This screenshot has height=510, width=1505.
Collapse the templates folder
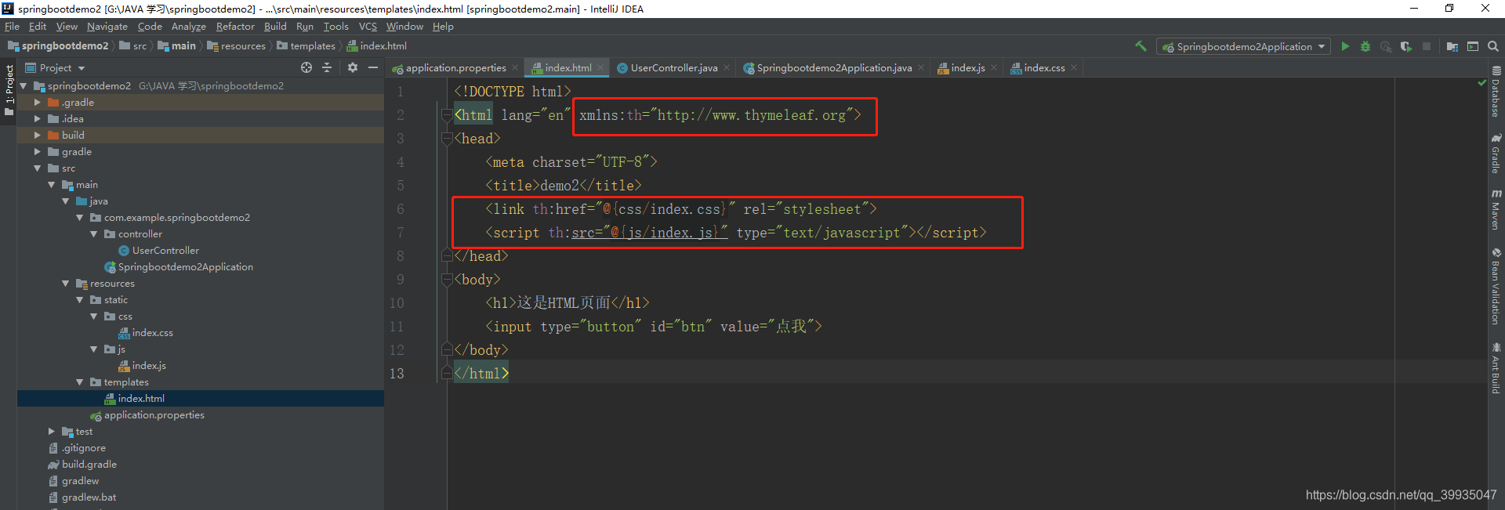pos(79,382)
